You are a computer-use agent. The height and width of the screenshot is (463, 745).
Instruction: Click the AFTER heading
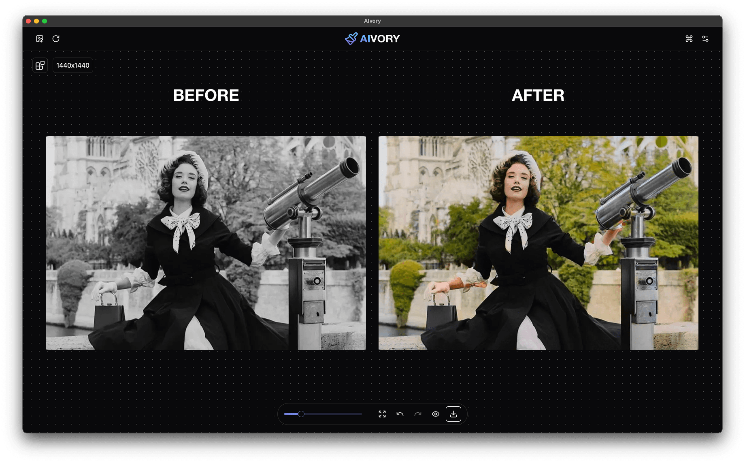[x=538, y=95]
